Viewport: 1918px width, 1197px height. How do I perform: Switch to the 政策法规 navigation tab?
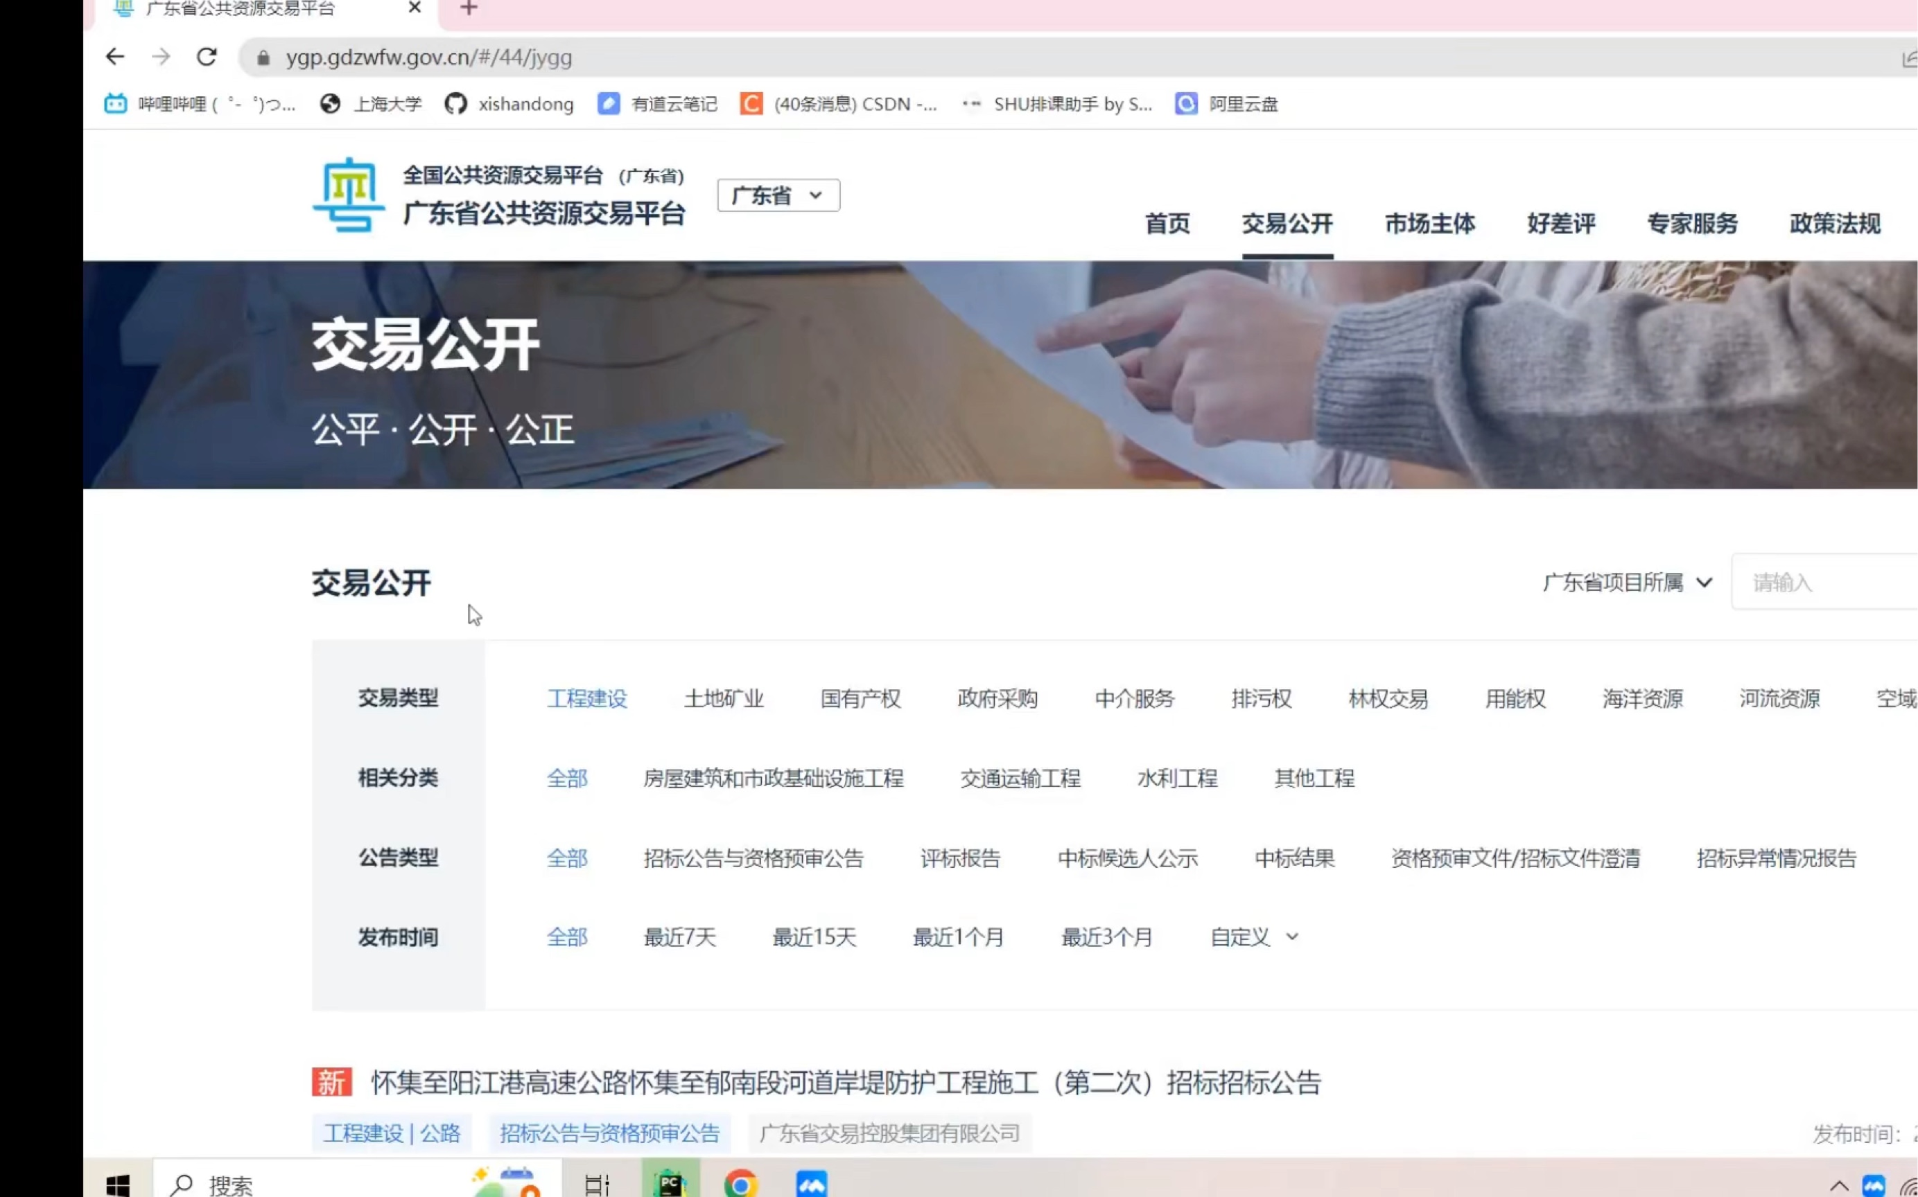pyautogui.click(x=1834, y=224)
